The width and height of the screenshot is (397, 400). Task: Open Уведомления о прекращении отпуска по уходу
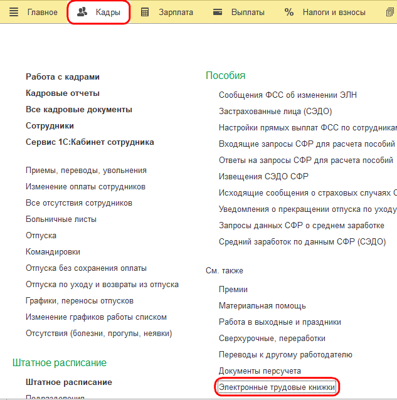(x=308, y=209)
